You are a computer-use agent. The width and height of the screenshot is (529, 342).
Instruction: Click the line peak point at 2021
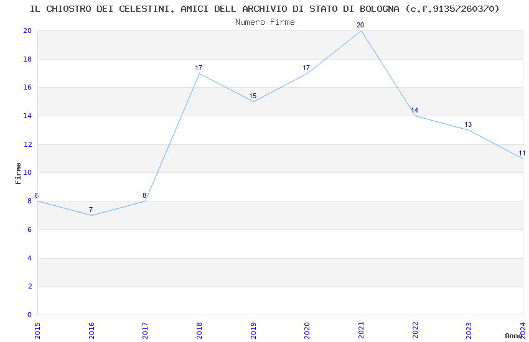point(361,31)
